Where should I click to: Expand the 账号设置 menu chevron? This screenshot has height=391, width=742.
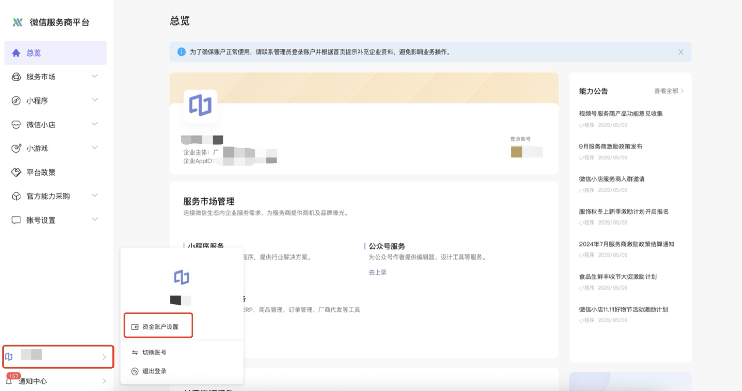95,220
